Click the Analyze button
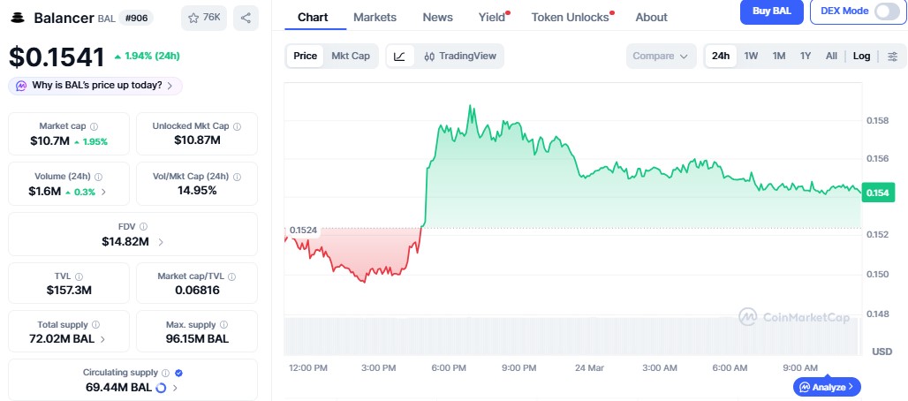The image size is (908, 401). point(827,387)
